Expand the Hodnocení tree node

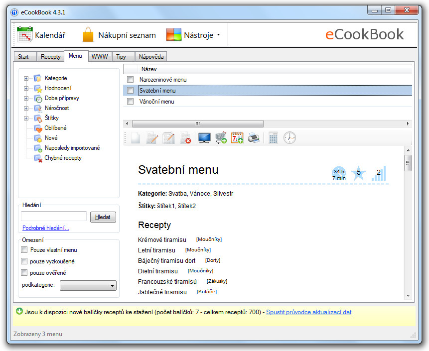click(26, 88)
